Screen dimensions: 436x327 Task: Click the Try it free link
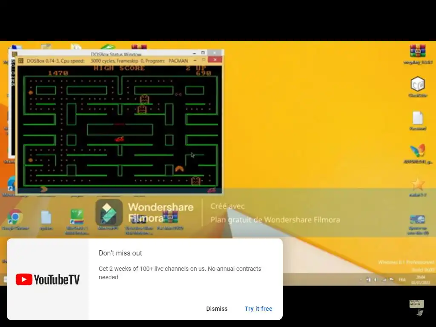click(258, 309)
